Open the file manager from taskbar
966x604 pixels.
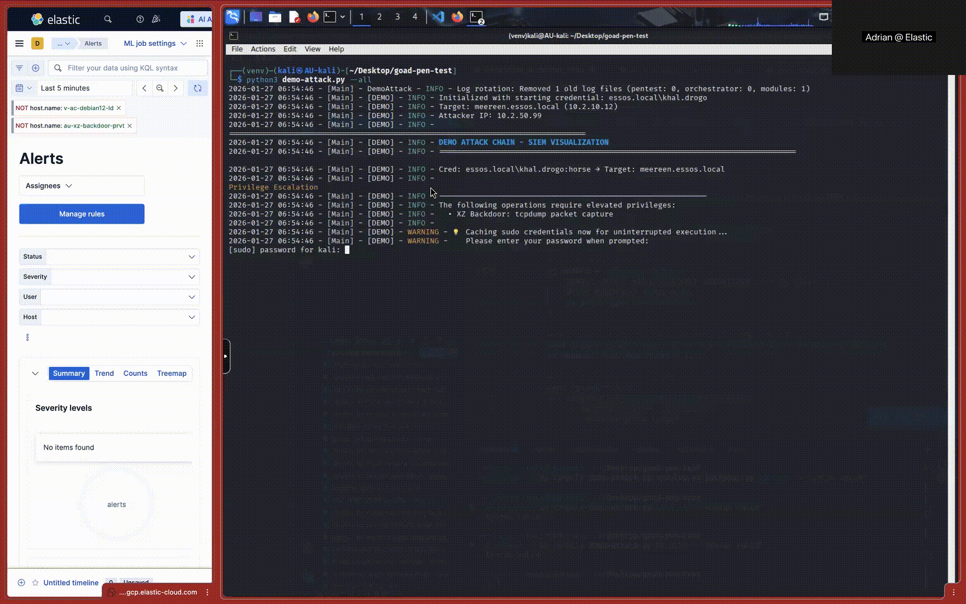tap(275, 17)
